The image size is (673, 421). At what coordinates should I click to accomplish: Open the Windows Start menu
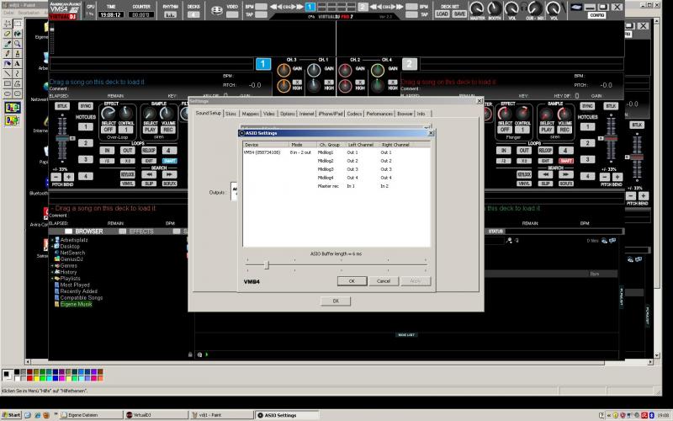(11, 415)
